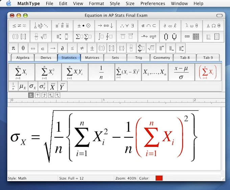Open the embellishments palette
230x190 pixels.
[62, 26]
